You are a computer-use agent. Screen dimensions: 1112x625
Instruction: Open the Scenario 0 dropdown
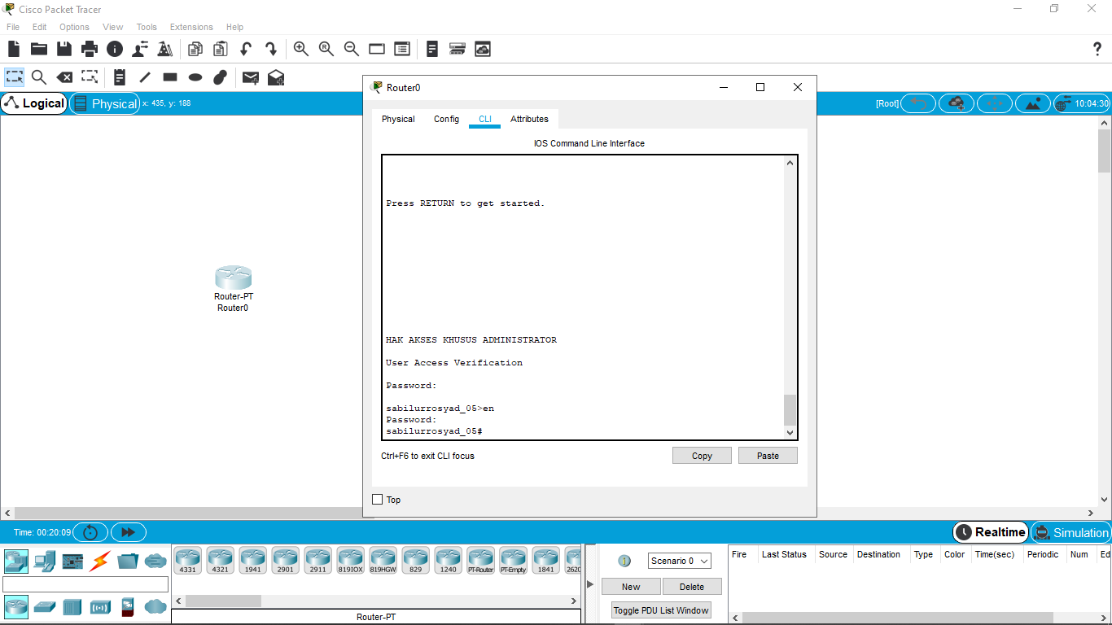[680, 561]
